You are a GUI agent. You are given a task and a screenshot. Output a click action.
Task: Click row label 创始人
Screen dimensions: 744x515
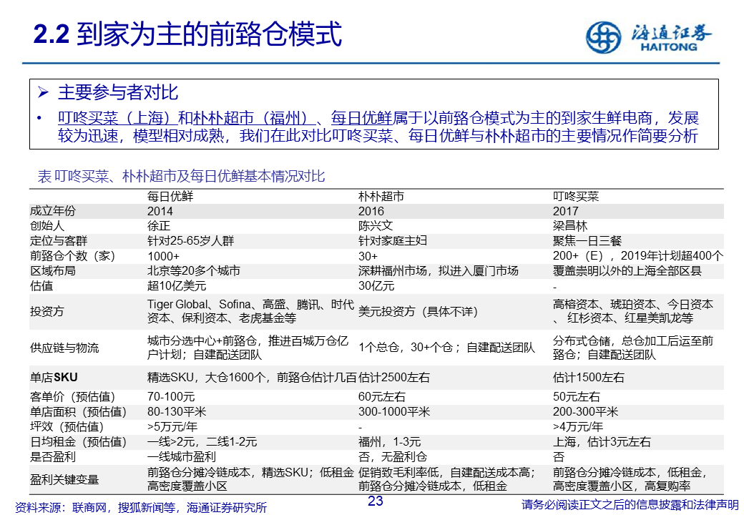[x=47, y=226]
